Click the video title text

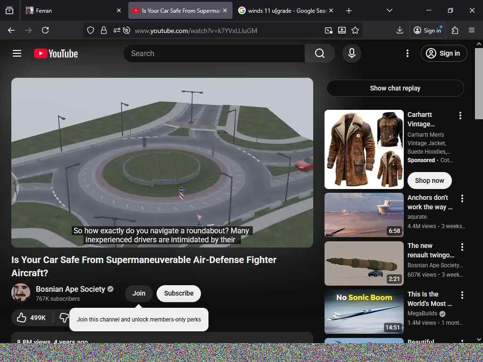coord(144,266)
